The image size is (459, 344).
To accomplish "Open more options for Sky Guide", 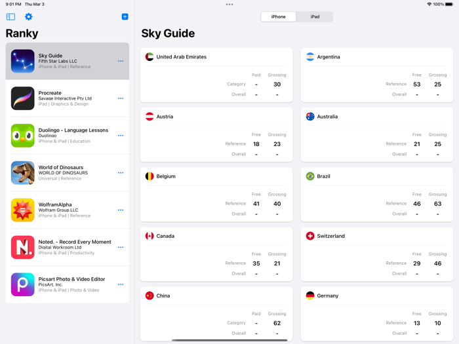I will pos(121,61).
